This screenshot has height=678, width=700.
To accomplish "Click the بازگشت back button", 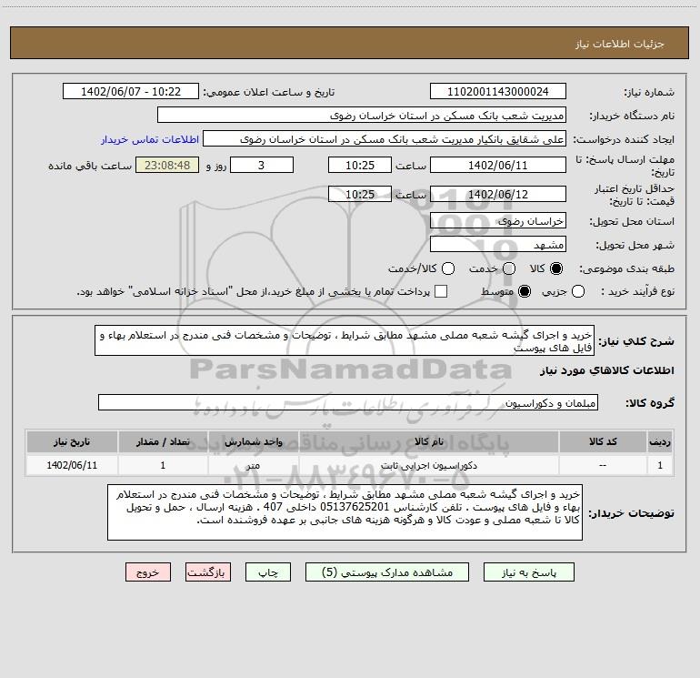I will pyautogui.click(x=208, y=572).
